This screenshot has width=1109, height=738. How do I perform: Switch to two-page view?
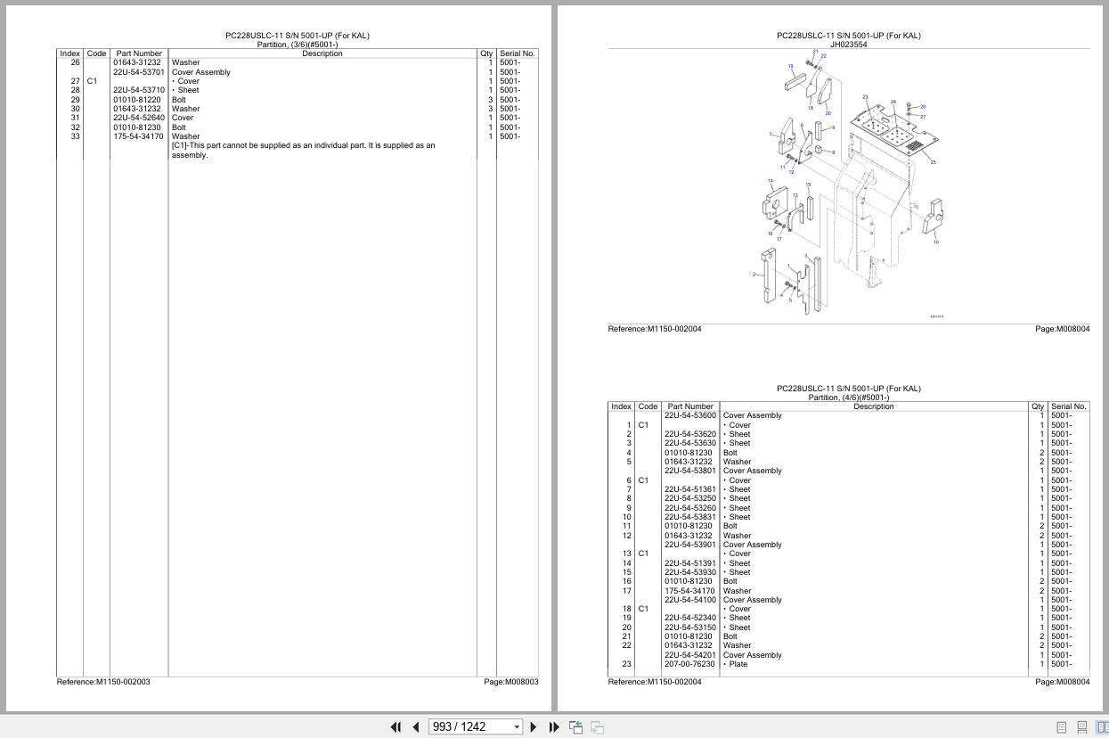(x=1102, y=727)
